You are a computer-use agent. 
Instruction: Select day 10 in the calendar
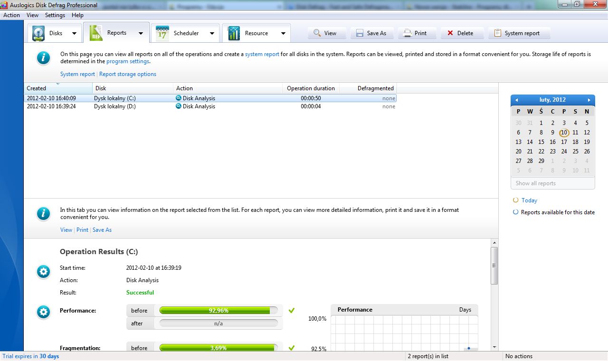pyautogui.click(x=564, y=133)
